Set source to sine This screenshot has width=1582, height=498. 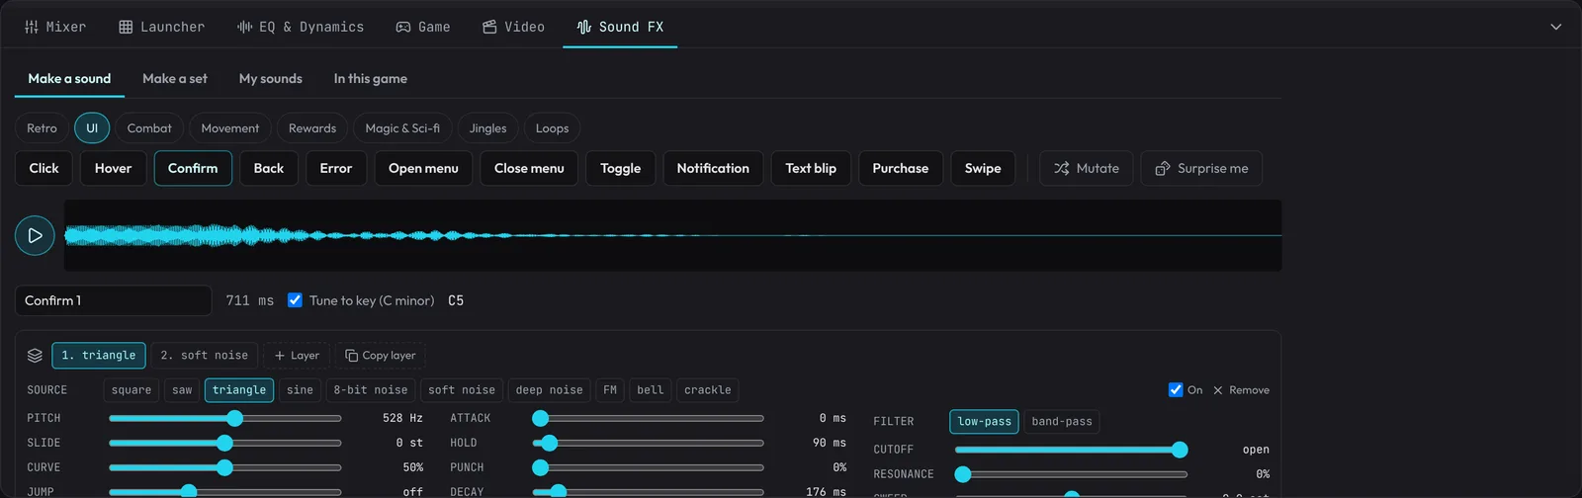coord(300,390)
